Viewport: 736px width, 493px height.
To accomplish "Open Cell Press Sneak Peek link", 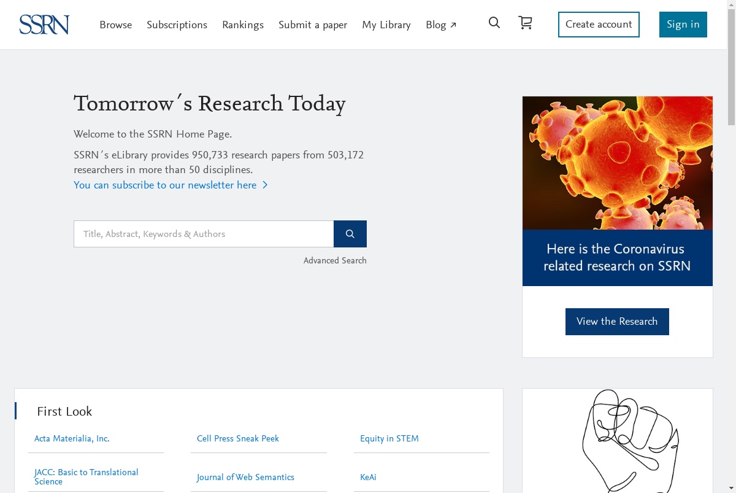I will point(238,438).
